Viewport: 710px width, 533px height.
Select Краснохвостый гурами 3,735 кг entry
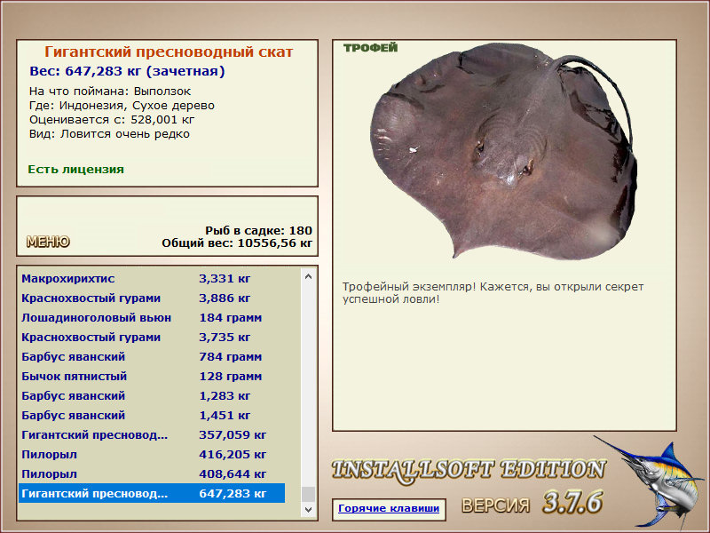(152, 338)
